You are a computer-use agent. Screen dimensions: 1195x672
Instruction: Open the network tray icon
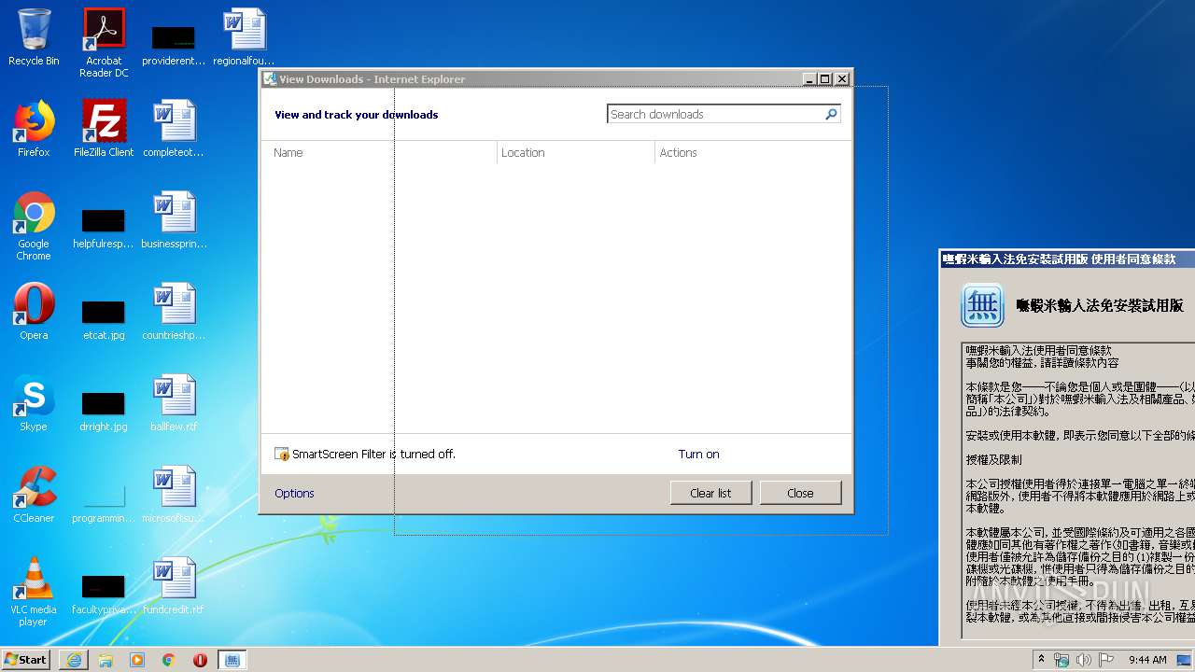1061,660
